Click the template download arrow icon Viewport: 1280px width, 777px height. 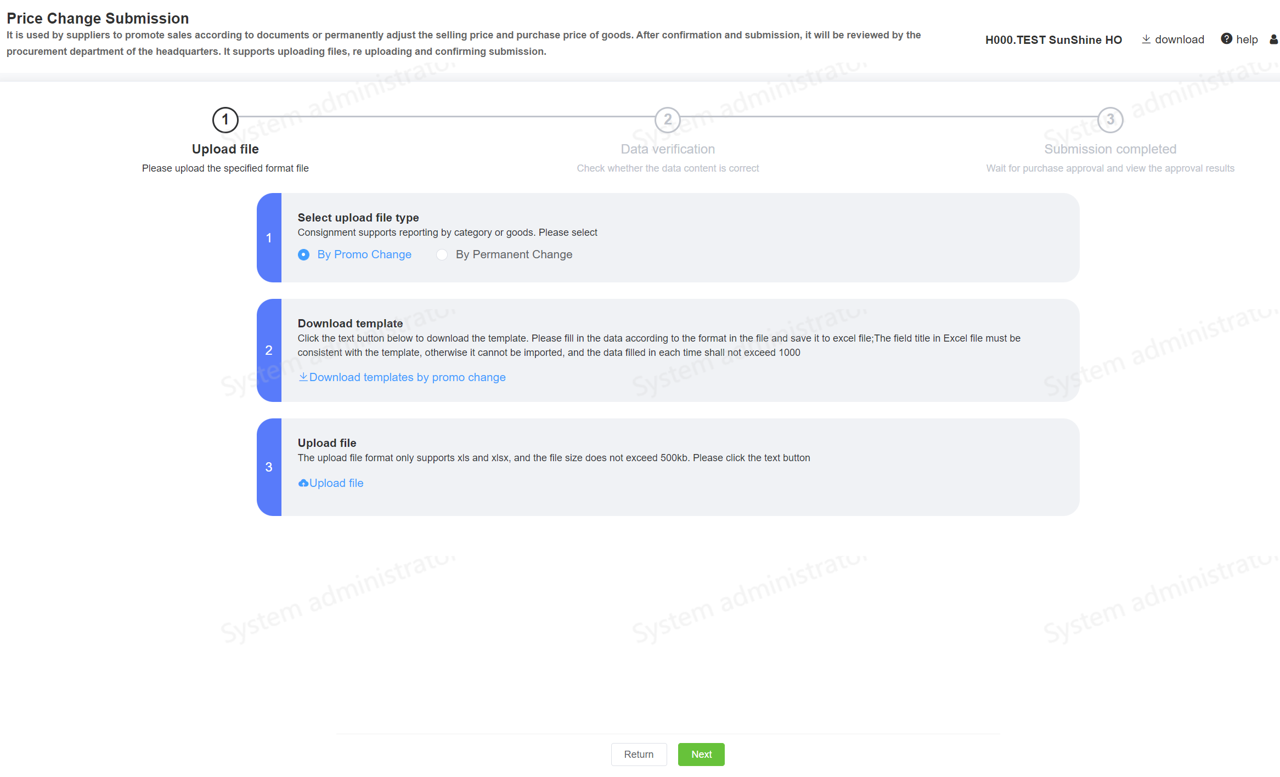click(x=303, y=377)
